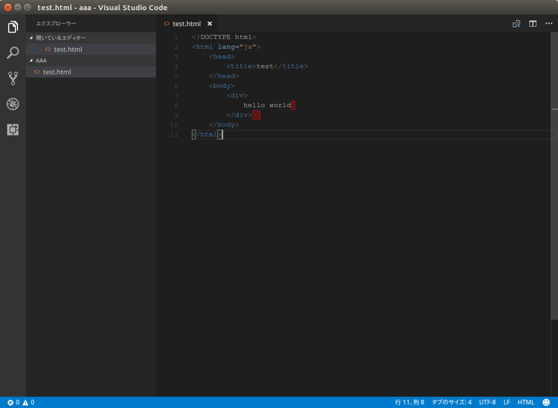
Task: Click line number 6 in the gutter
Action: point(176,86)
